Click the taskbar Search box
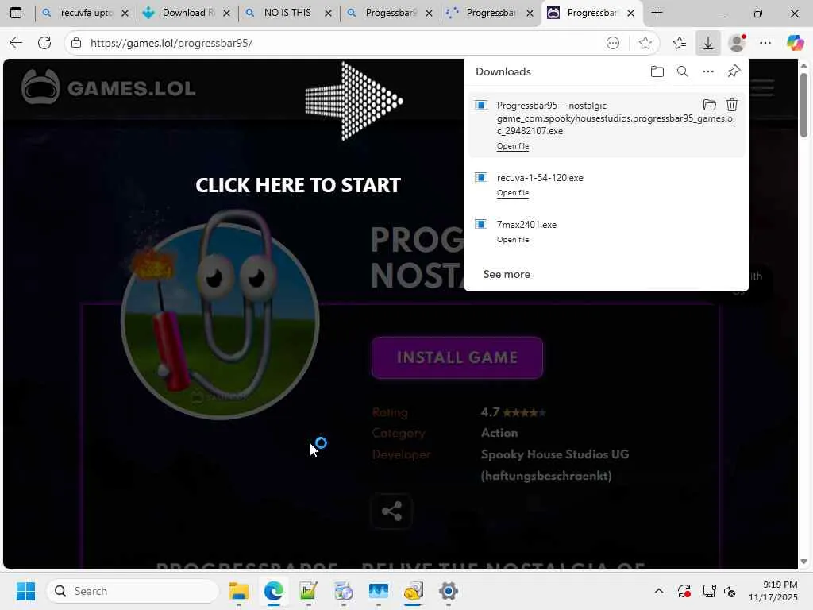 133,591
